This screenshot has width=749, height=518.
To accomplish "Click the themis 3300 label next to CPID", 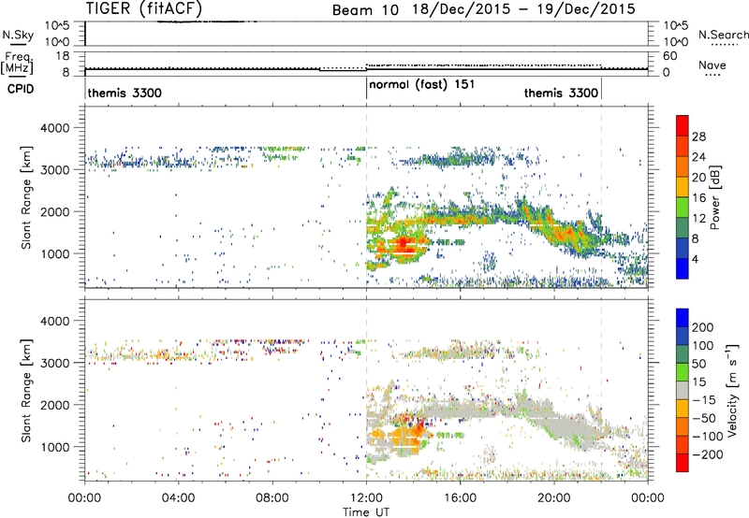I will tap(125, 93).
